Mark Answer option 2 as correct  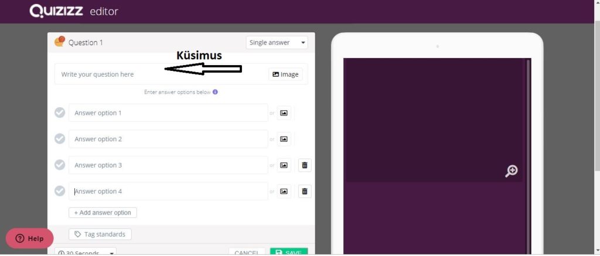point(60,138)
